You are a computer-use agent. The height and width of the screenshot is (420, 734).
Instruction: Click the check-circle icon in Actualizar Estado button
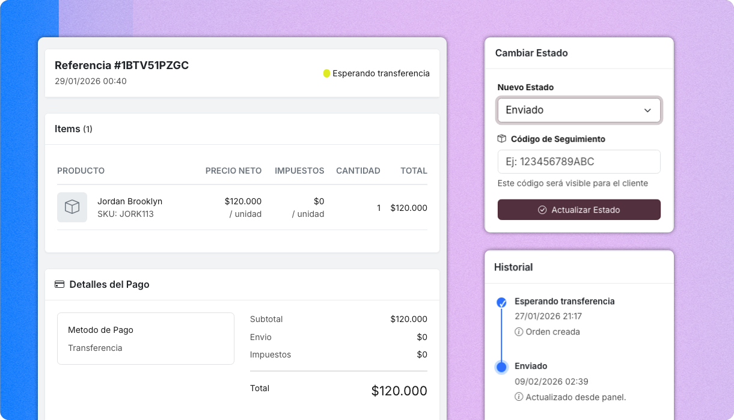coord(542,210)
